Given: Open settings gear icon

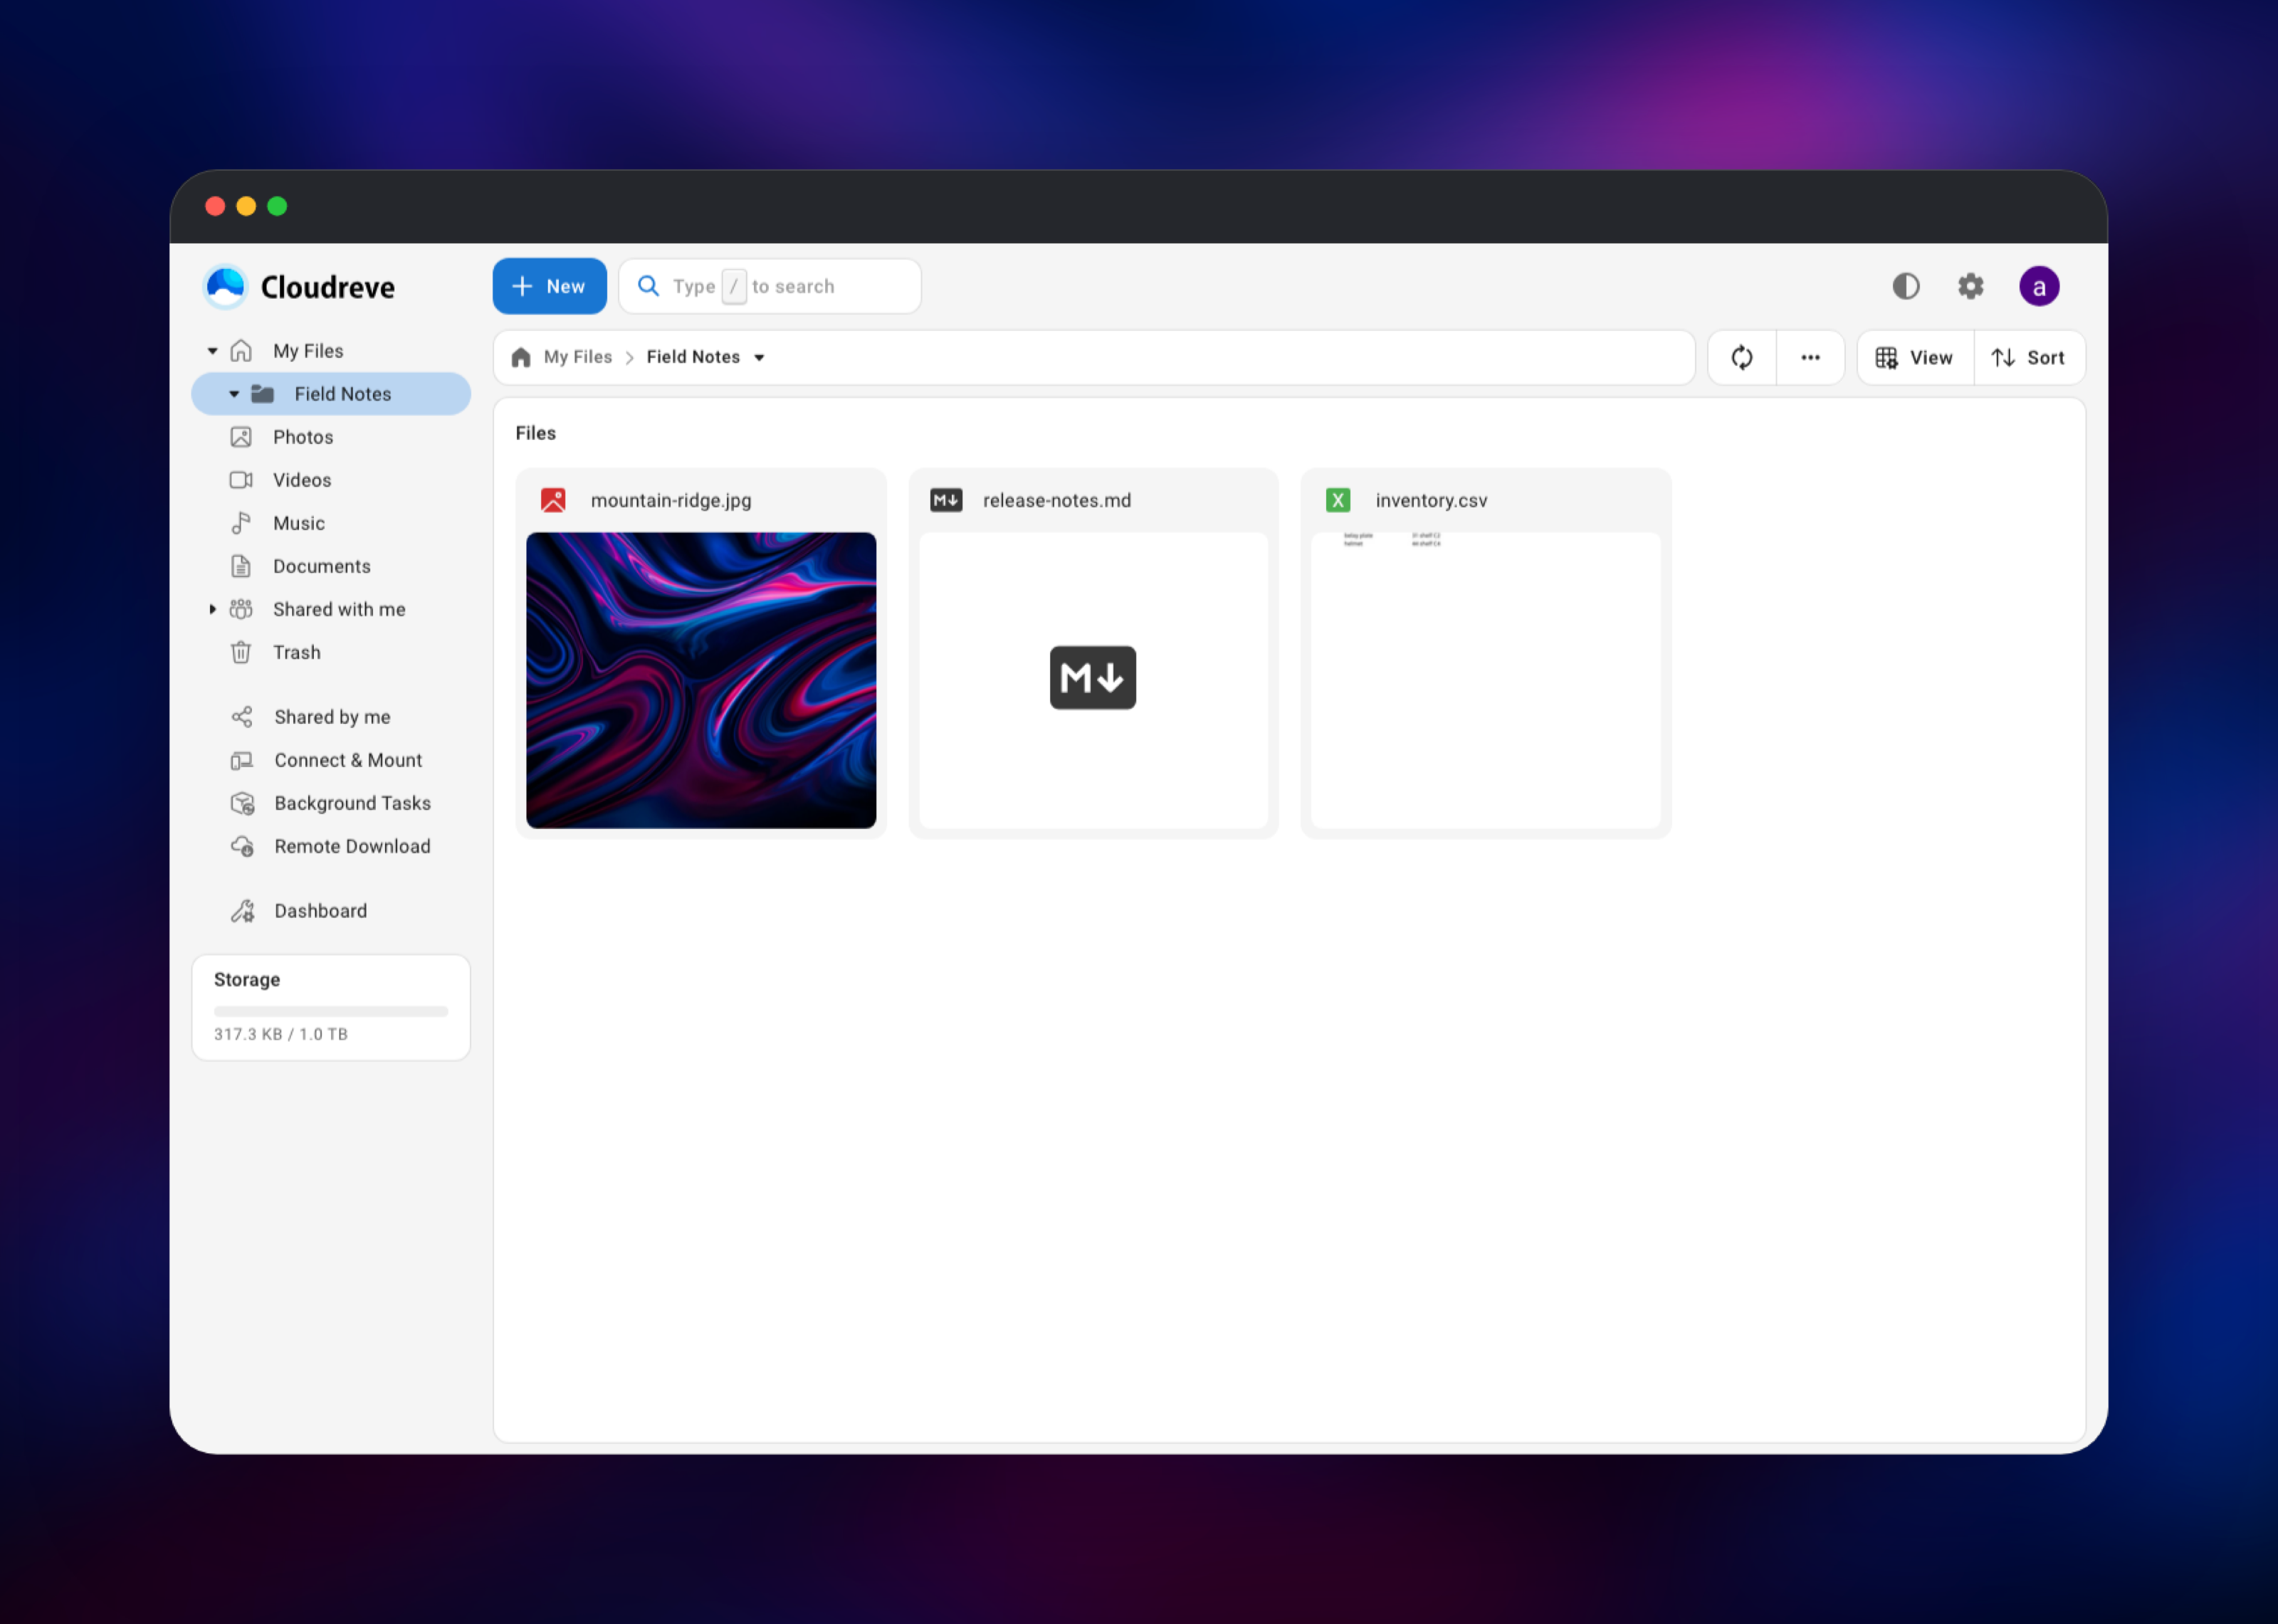Looking at the screenshot, I should 1970,286.
